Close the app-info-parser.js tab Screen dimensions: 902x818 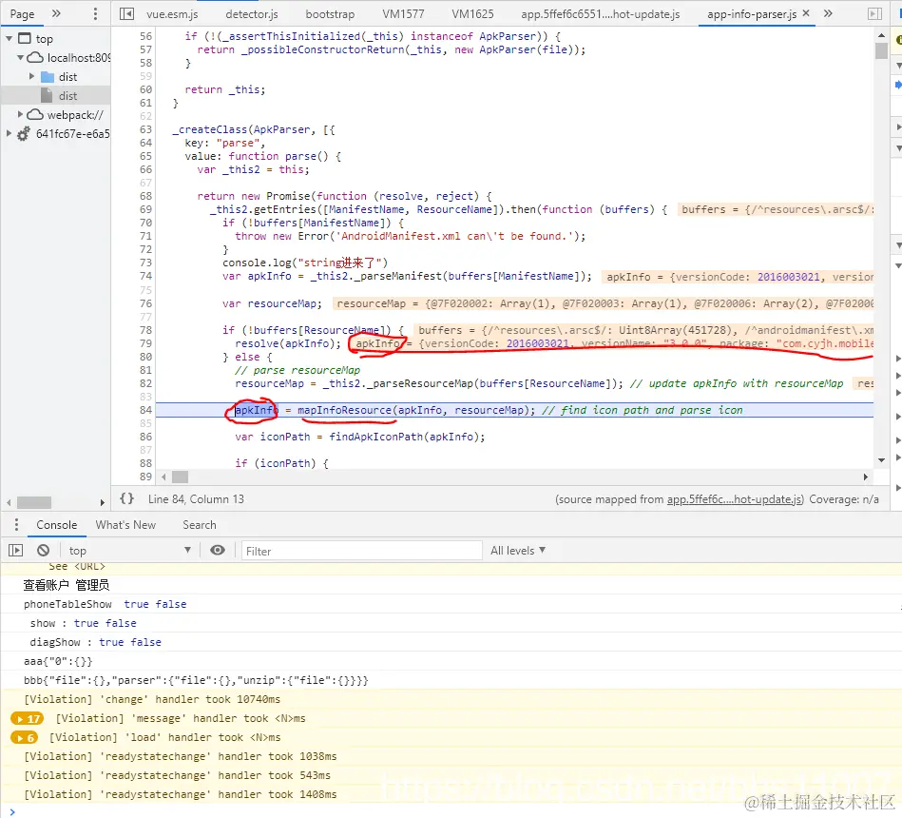[806, 13]
